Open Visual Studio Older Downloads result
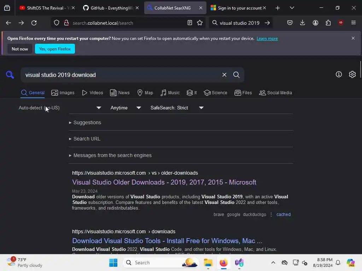 164,182
